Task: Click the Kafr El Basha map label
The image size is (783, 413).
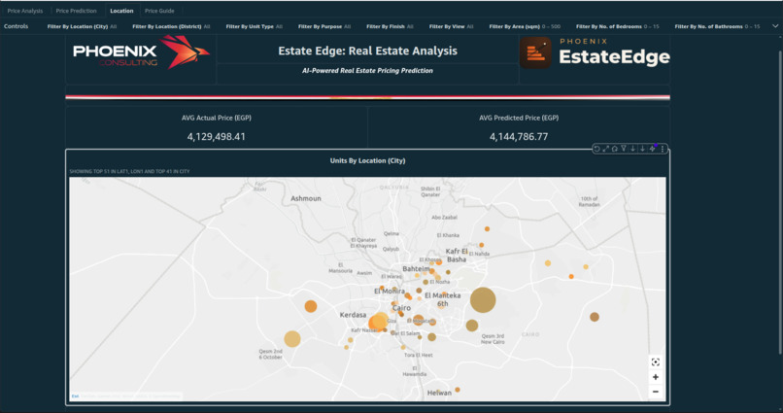Action: (x=457, y=256)
